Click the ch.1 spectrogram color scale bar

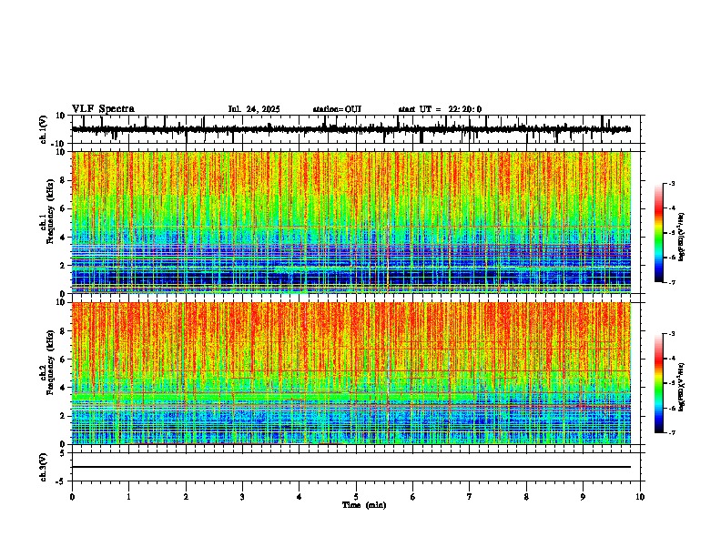tap(659, 233)
